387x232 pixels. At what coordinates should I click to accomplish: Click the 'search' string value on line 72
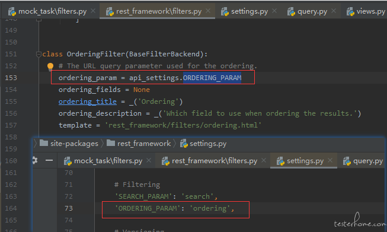tap(197, 196)
